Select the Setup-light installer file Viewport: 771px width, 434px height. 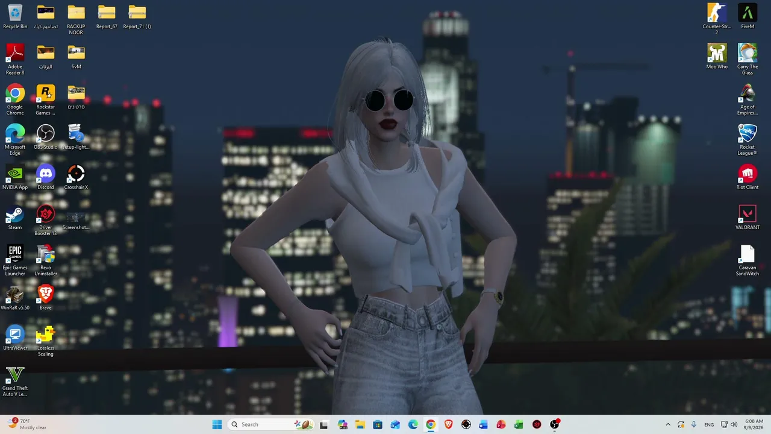76,137
